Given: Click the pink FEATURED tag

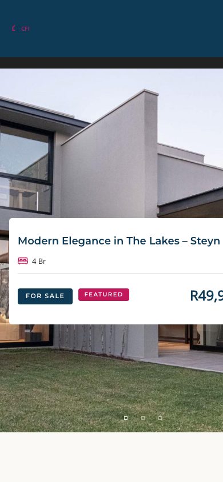Looking at the screenshot, I should (x=103, y=295).
